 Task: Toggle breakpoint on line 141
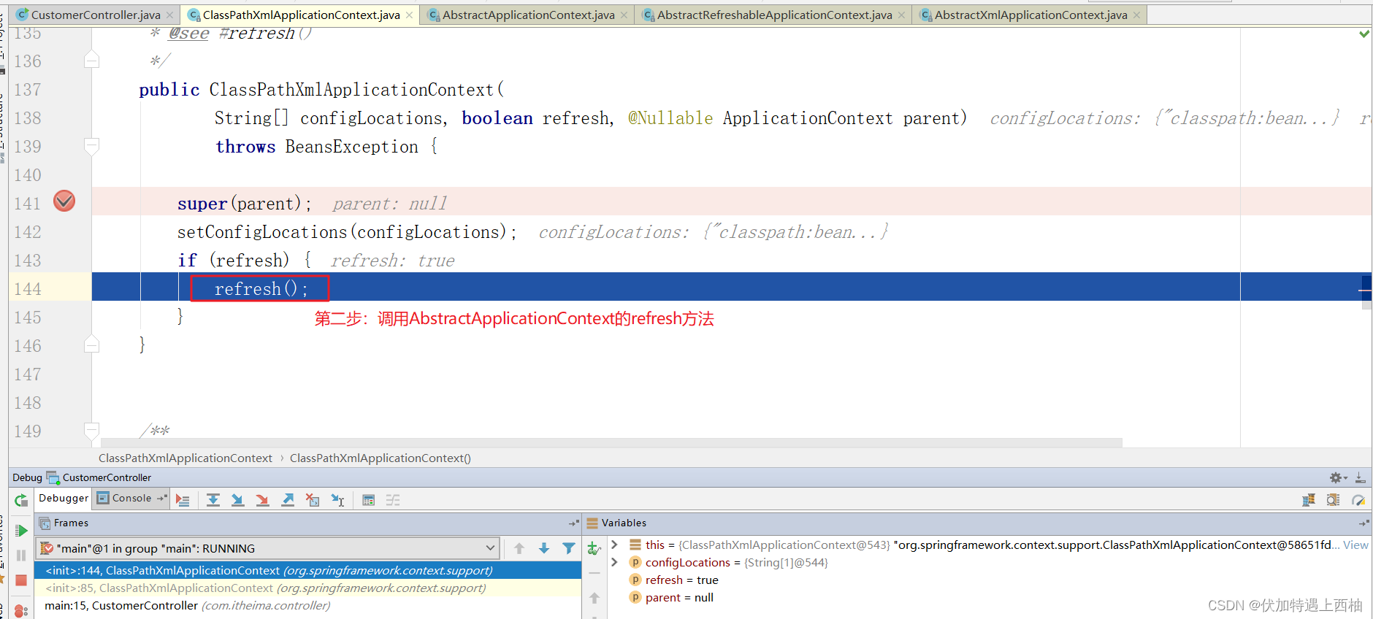(64, 201)
